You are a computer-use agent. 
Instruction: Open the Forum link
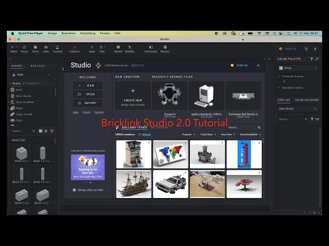pos(86,112)
